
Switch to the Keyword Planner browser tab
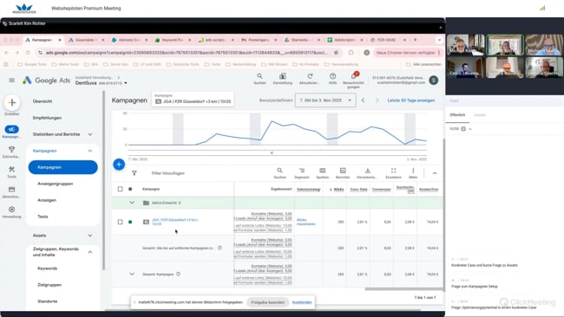(x=172, y=40)
